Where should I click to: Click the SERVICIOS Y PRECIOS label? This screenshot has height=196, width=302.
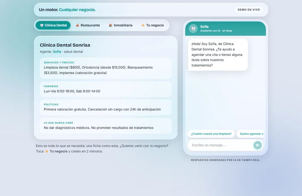coord(59,62)
